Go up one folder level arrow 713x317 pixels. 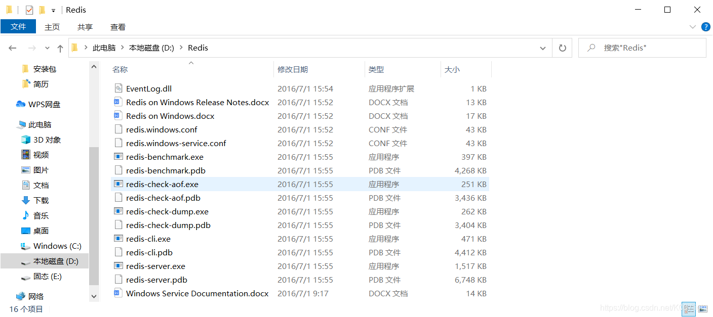(x=60, y=48)
